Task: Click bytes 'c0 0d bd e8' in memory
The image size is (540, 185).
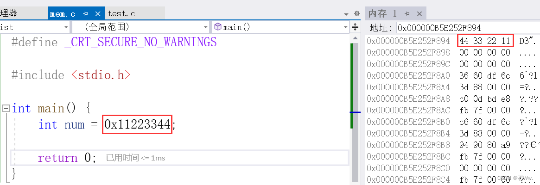Action: [x=485, y=99]
